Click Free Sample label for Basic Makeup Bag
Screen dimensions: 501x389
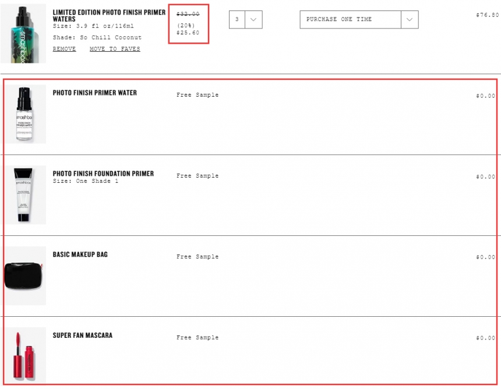tap(197, 256)
